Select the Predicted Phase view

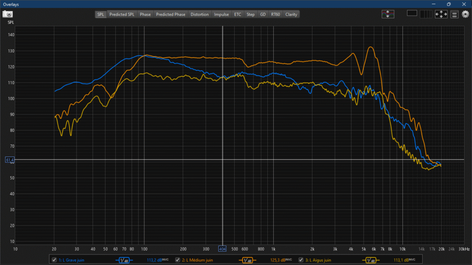(x=171, y=14)
